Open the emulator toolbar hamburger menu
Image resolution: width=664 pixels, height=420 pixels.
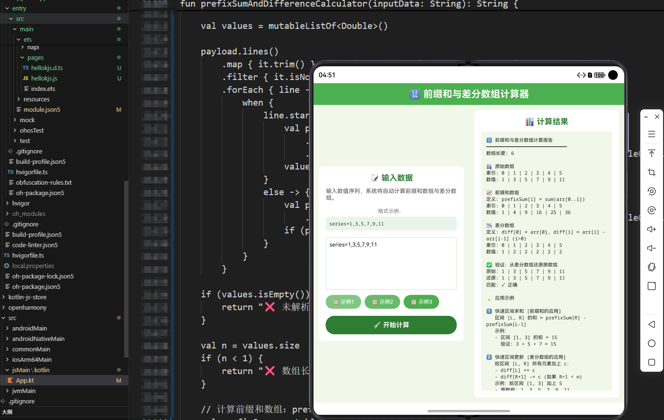point(652,134)
